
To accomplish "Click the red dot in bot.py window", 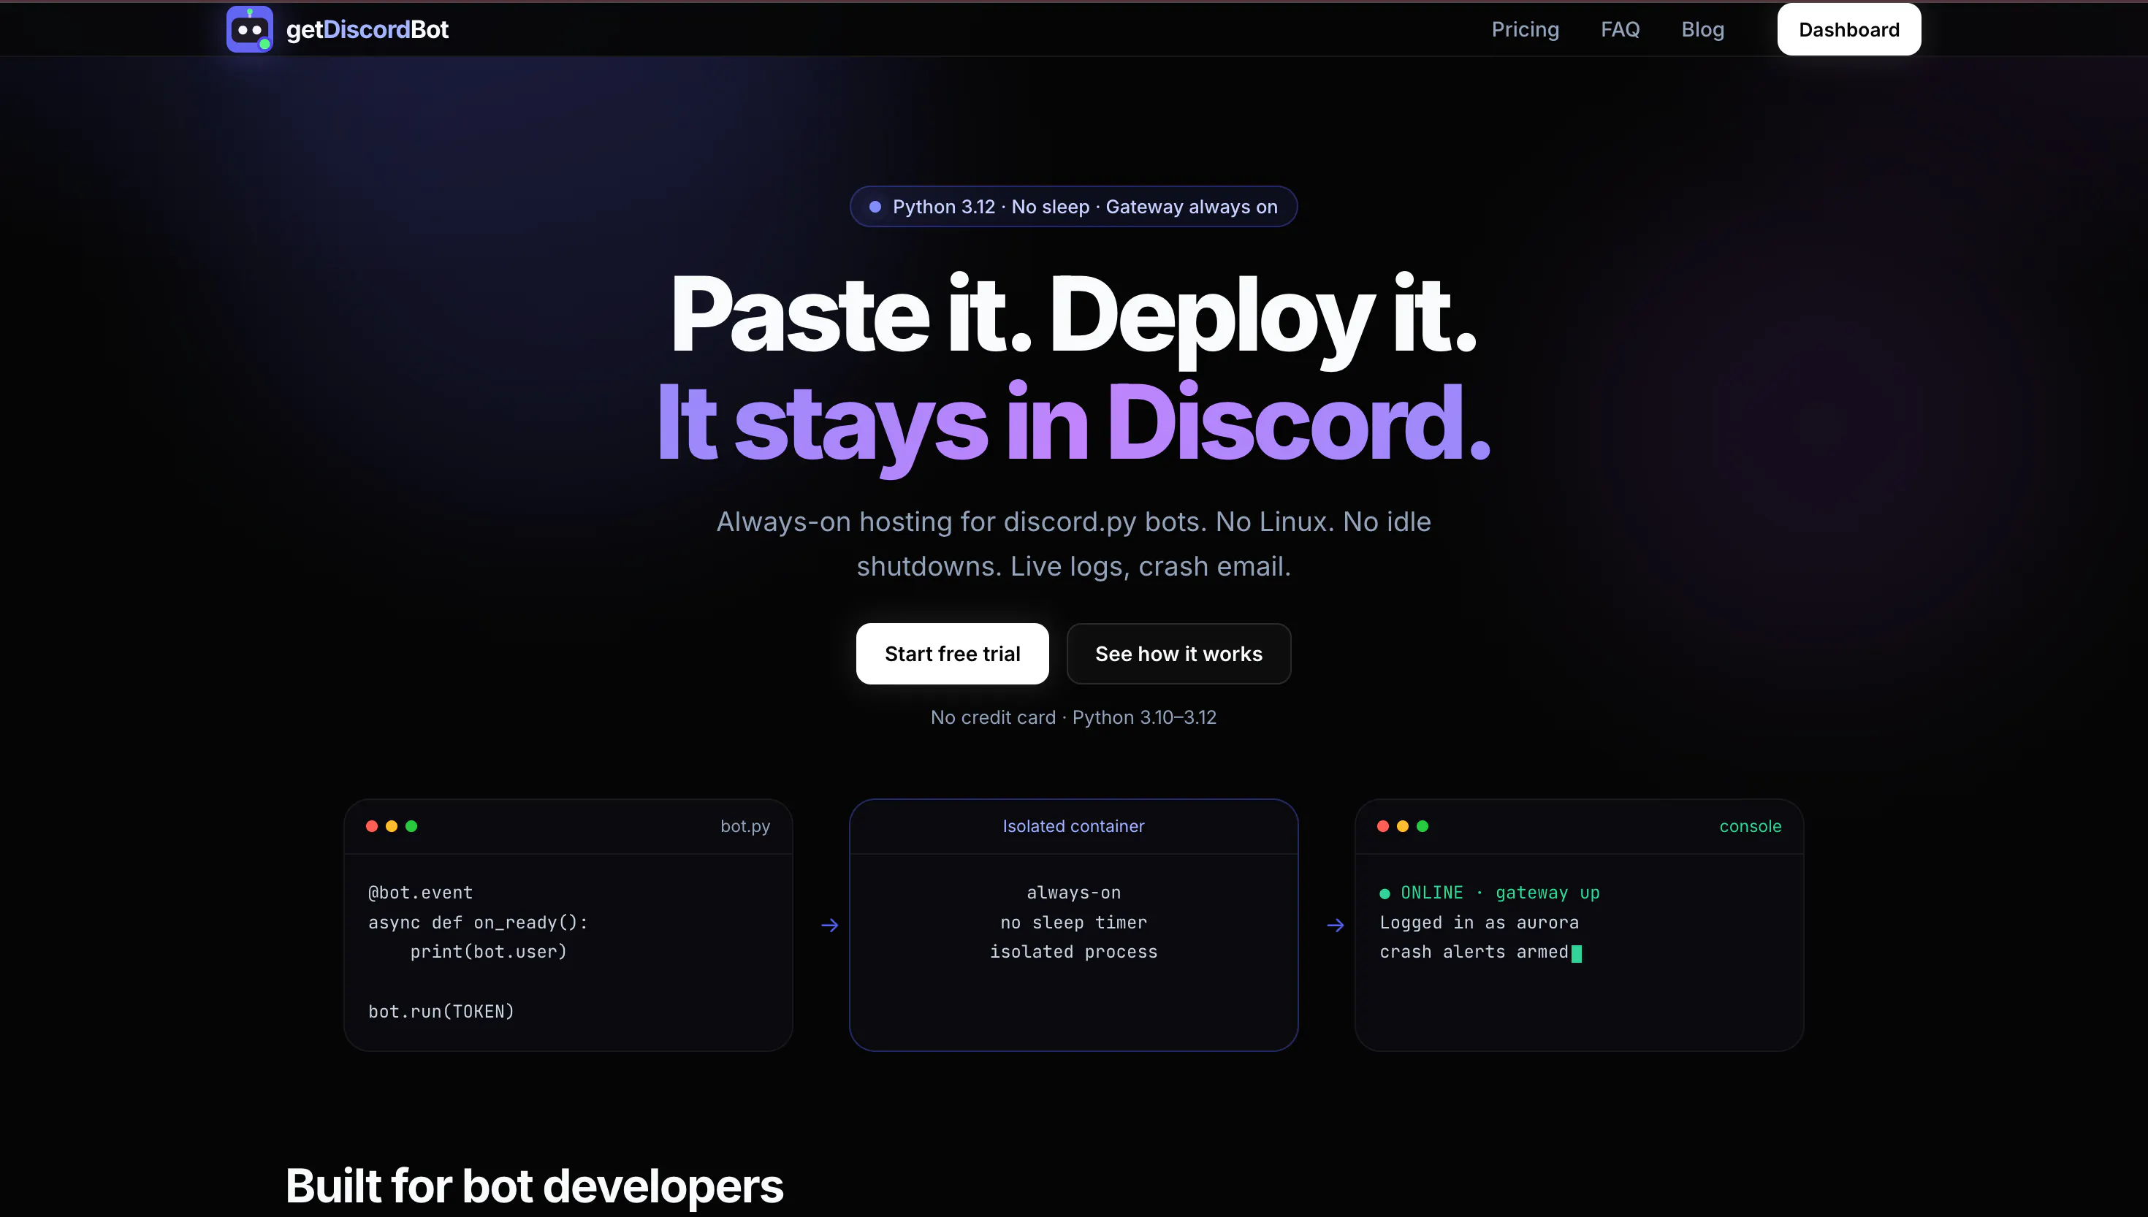I will (x=372, y=825).
